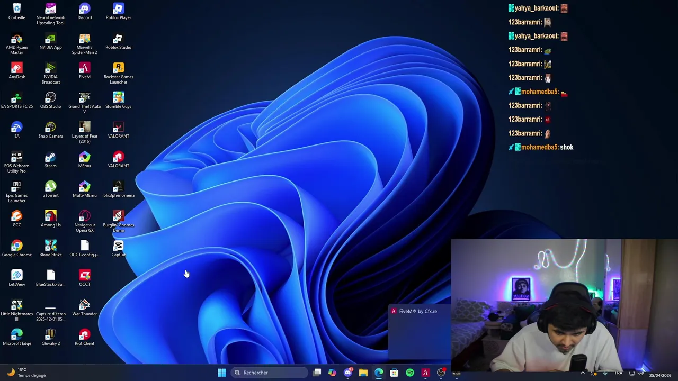Click the FiveM® by Cfx.re preview thumbnail

click(x=420, y=332)
